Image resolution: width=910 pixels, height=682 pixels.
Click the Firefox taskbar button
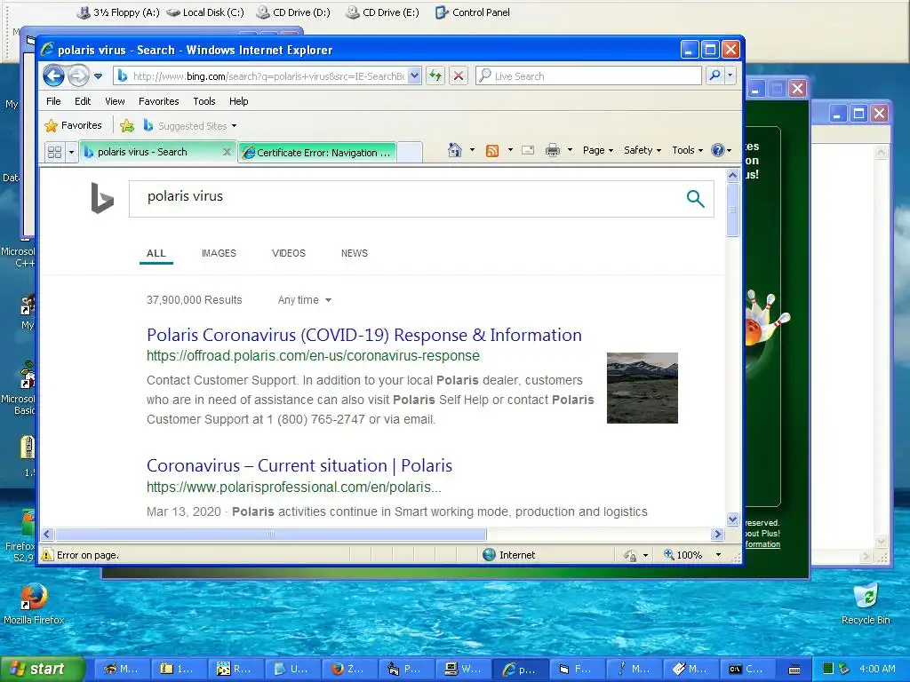347,669
